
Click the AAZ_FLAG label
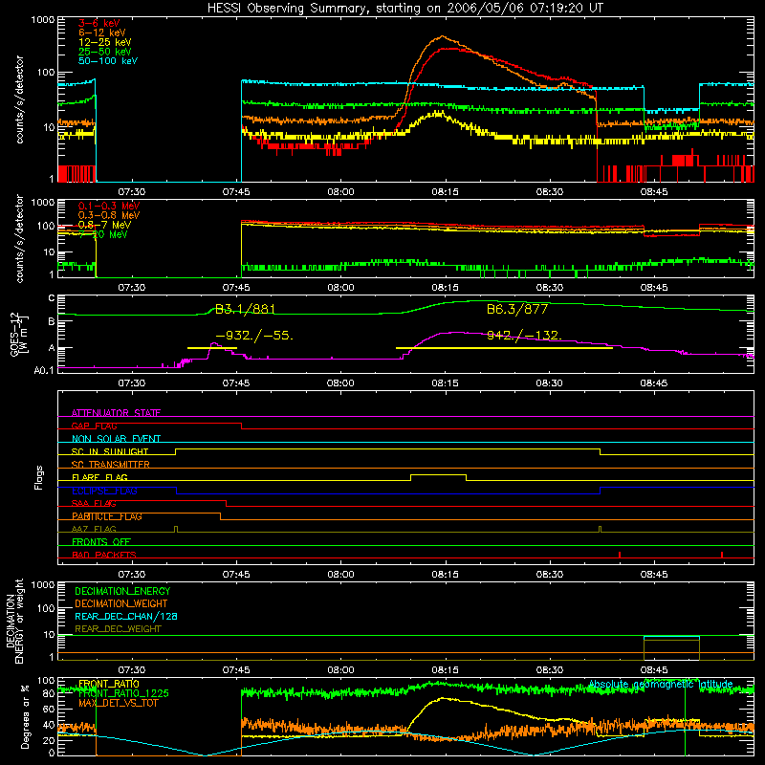click(94, 530)
